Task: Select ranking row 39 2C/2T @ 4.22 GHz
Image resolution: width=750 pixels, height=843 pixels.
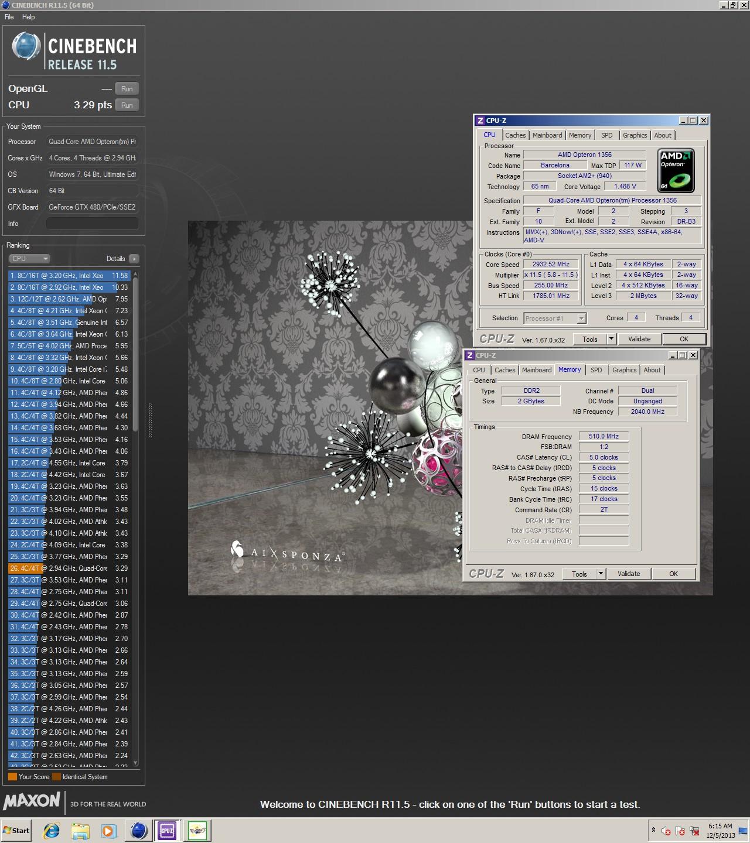Action: coord(69,721)
